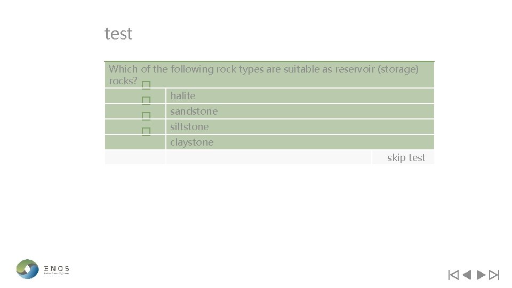Click the empty cell left of claystone
The width and height of the screenshot is (512, 288).
135,142
